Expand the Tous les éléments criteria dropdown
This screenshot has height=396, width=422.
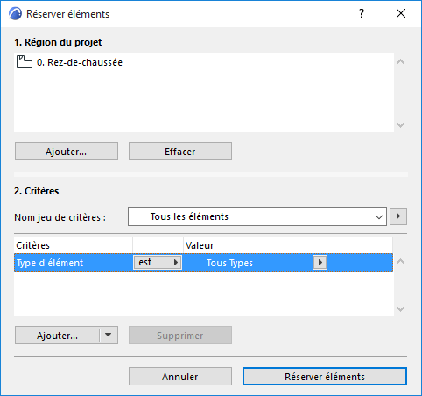tap(257, 216)
